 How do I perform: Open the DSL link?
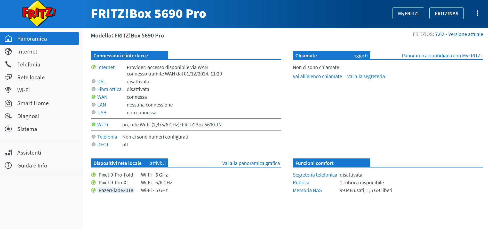101,81
